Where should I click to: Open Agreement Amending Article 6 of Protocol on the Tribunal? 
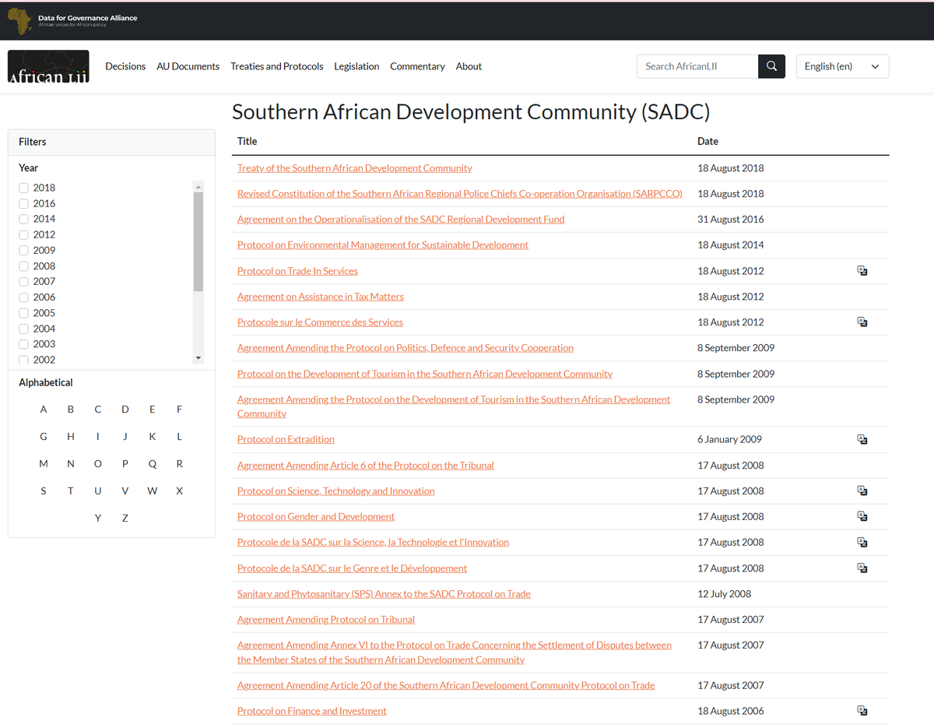tap(366, 466)
